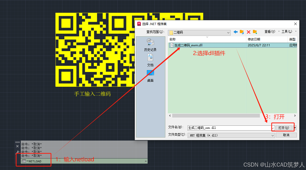306x170 pixels.
Task: Select the yellow QR code in drawing
Action: (95, 50)
